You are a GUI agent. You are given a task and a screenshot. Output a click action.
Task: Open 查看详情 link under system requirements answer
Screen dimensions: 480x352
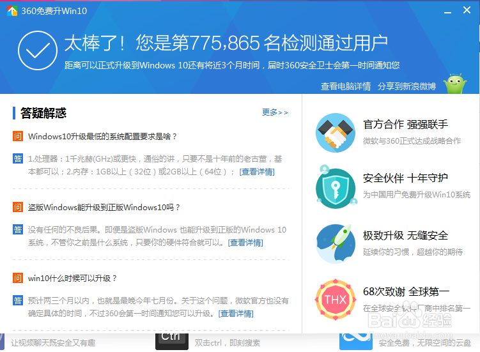[257, 172]
